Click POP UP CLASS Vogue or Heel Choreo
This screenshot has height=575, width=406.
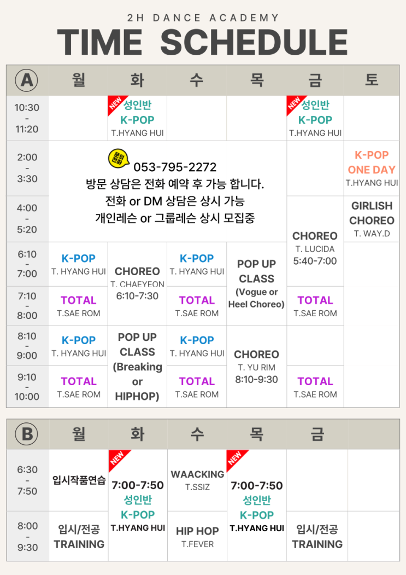click(256, 283)
